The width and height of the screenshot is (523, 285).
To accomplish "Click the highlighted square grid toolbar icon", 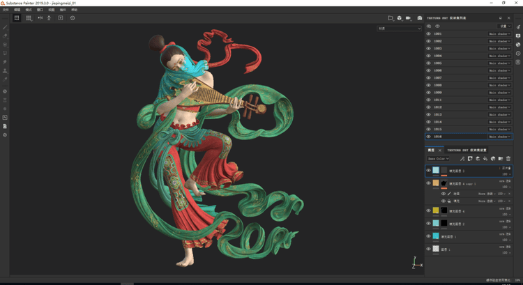I will pos(17,18).
